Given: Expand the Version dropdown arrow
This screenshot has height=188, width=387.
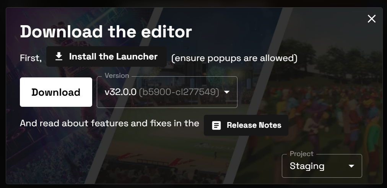Looking at the screenshot, I should click(226, 92).
